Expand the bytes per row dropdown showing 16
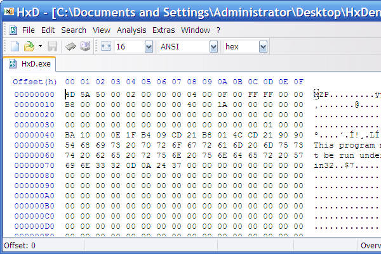The image size is (381, 254). pos(149,46)
